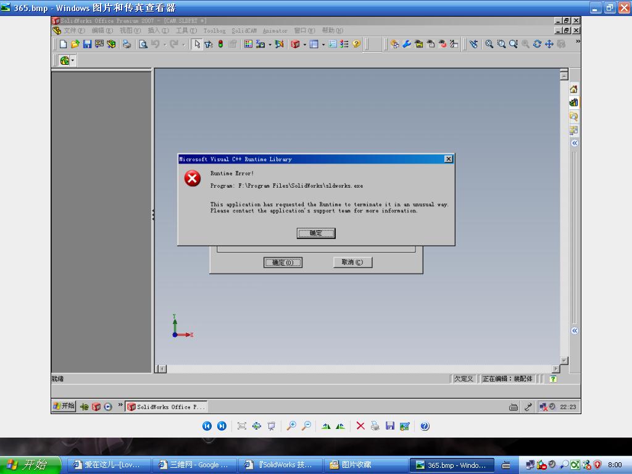Viewport: 632px width, 474px height.
Task: Open the SolidCAM menu
Action: [244, 31]
